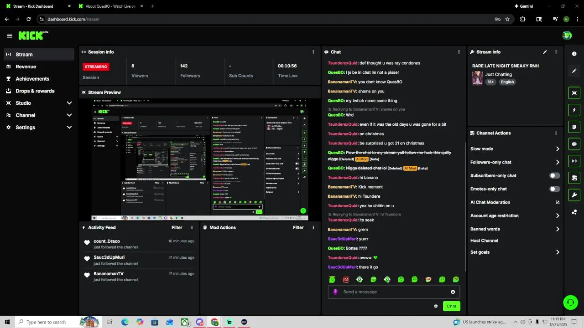Go to Revenue in sidebar
This screenshot has height=328, width=584.
pyautogui.click(x=39, y=67)
